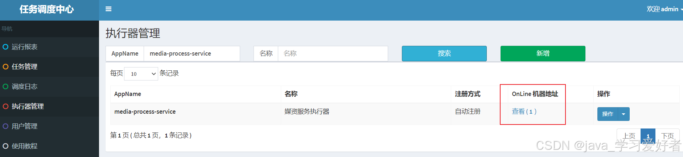This screenshot has width=683, height=157.
Task: Click the blue 操作 button in row
Action: pyautogui.click(x=608, y=114)
